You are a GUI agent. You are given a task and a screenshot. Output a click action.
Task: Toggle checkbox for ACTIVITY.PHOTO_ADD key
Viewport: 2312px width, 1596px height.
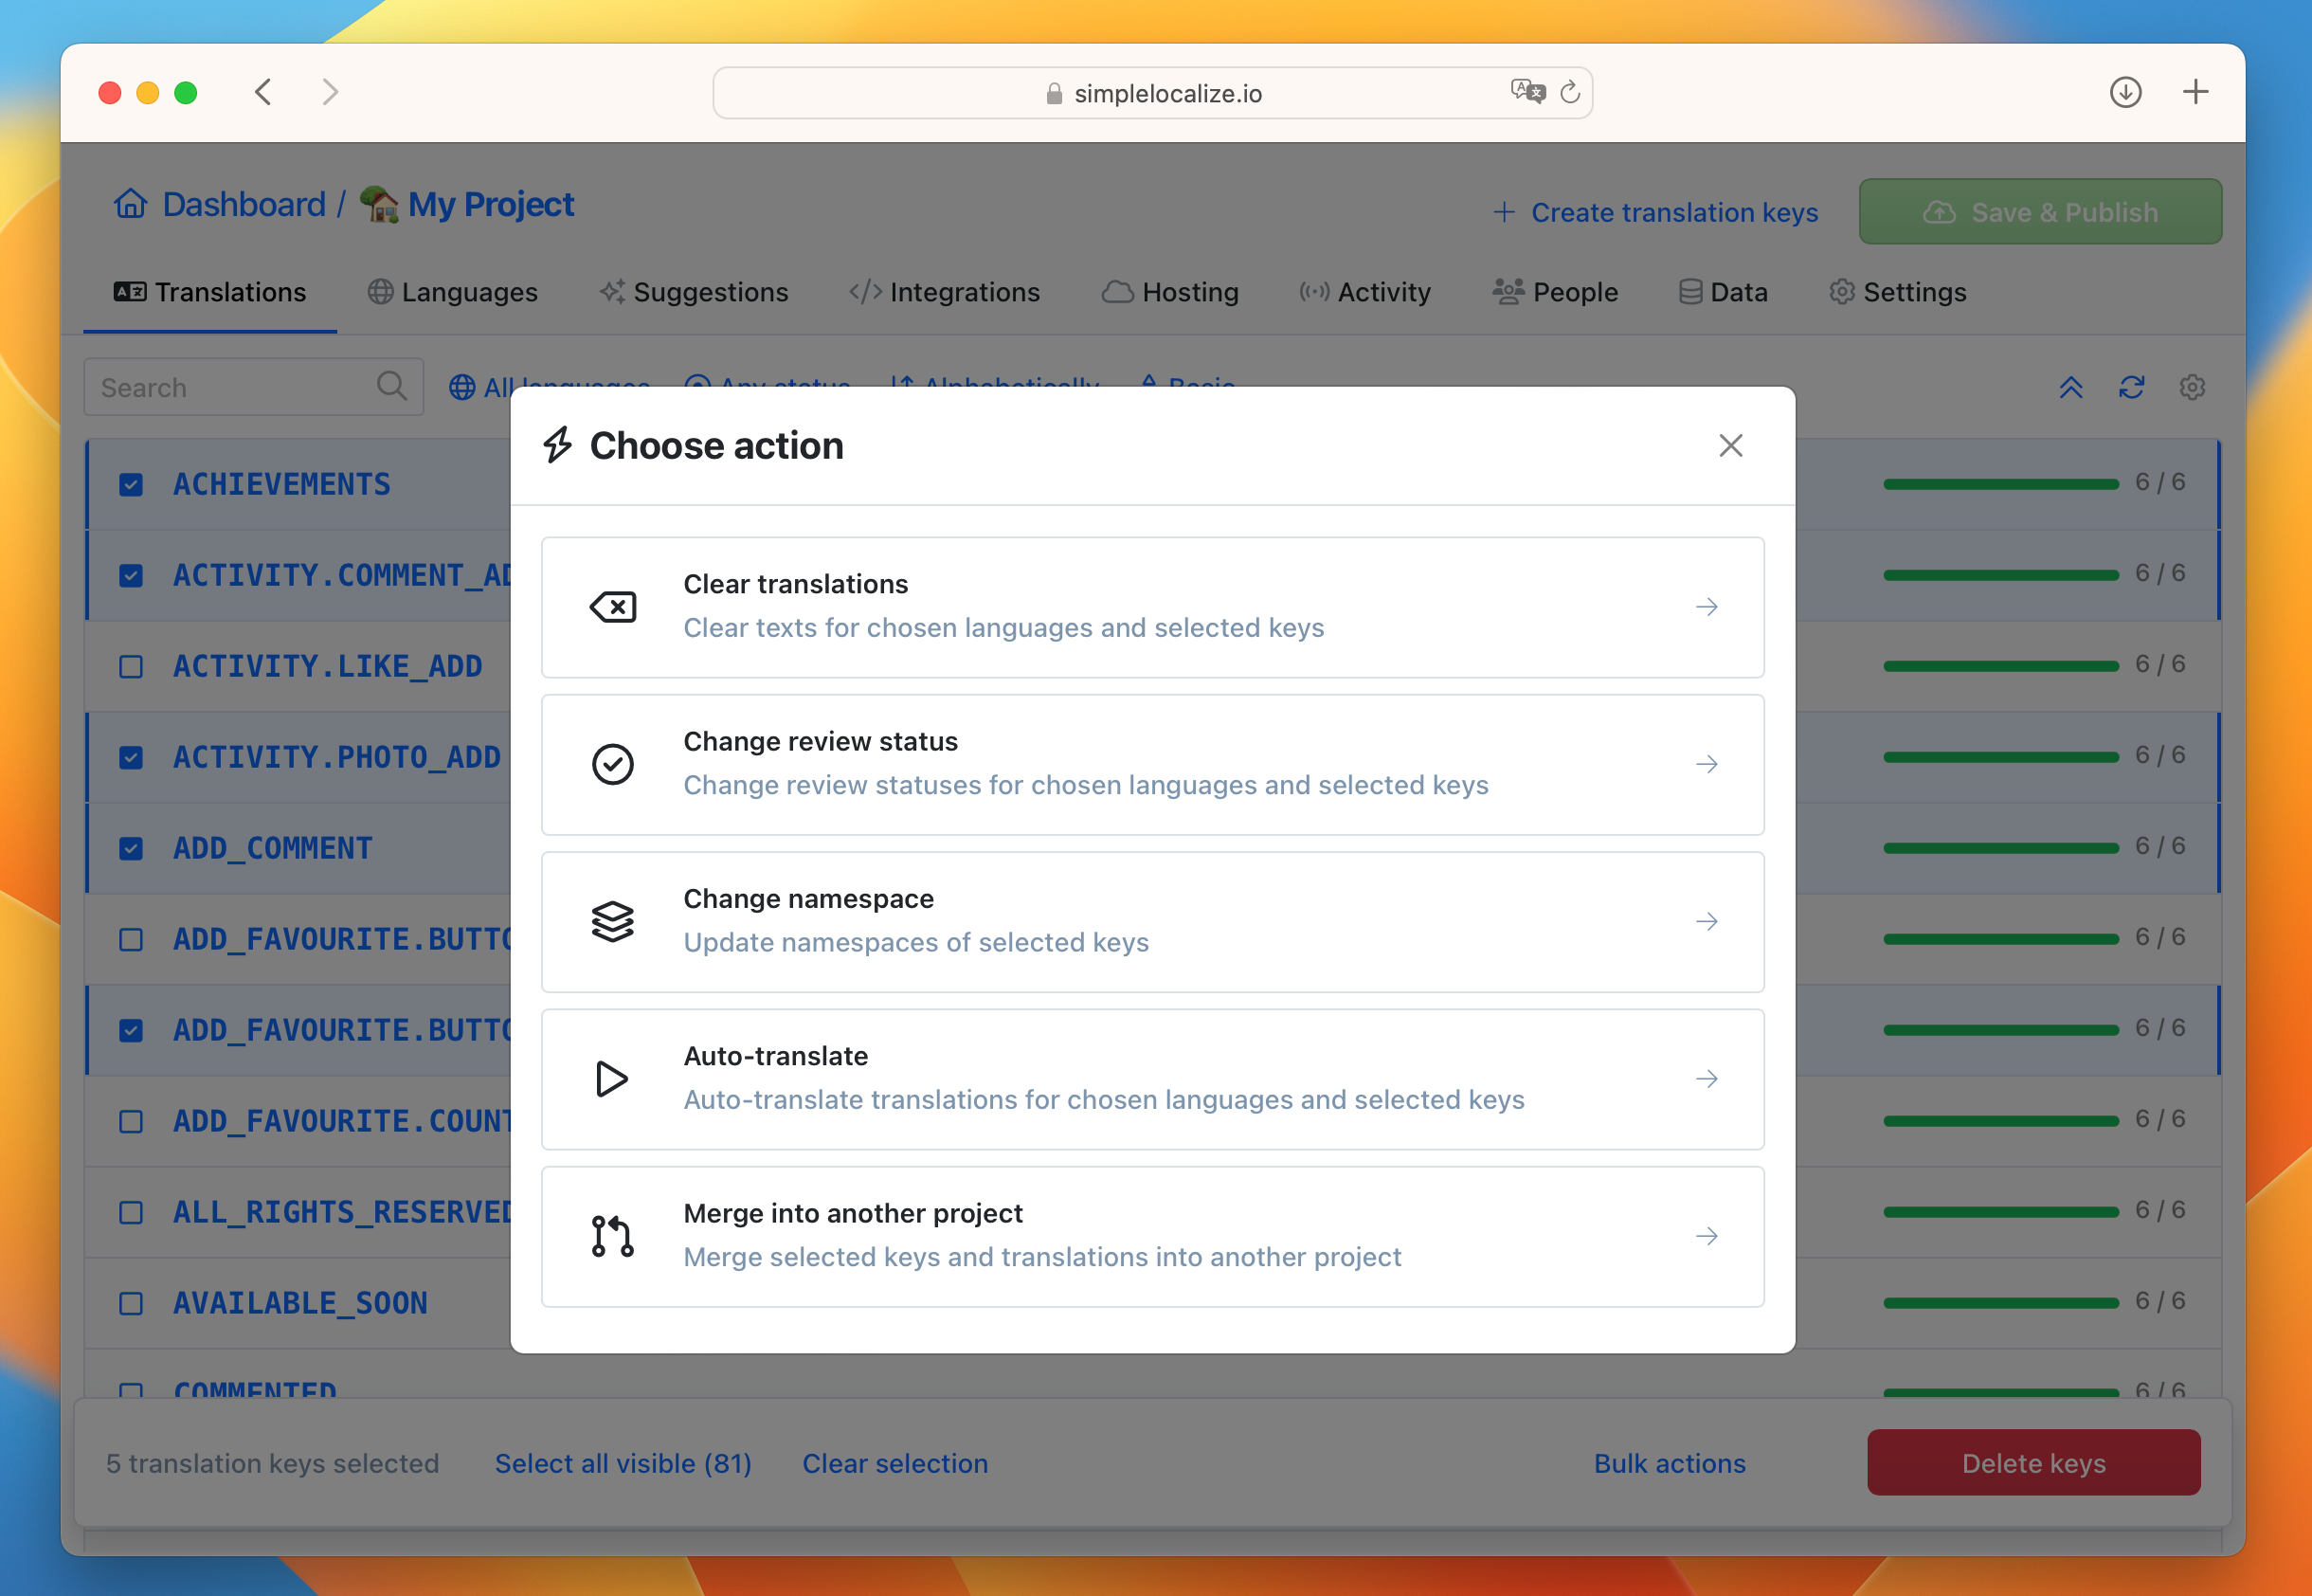point(134,755)
